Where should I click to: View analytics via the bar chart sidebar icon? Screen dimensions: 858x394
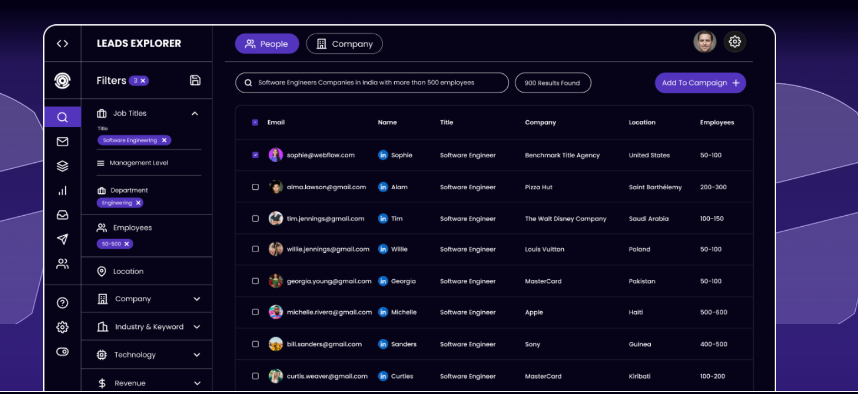pos(62,190)
